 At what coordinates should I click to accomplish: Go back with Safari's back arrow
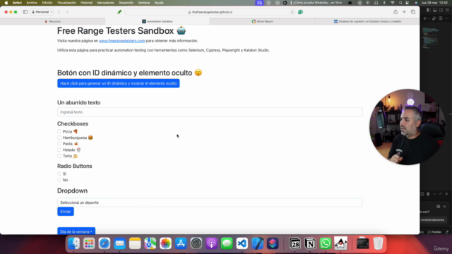point(59,12)
